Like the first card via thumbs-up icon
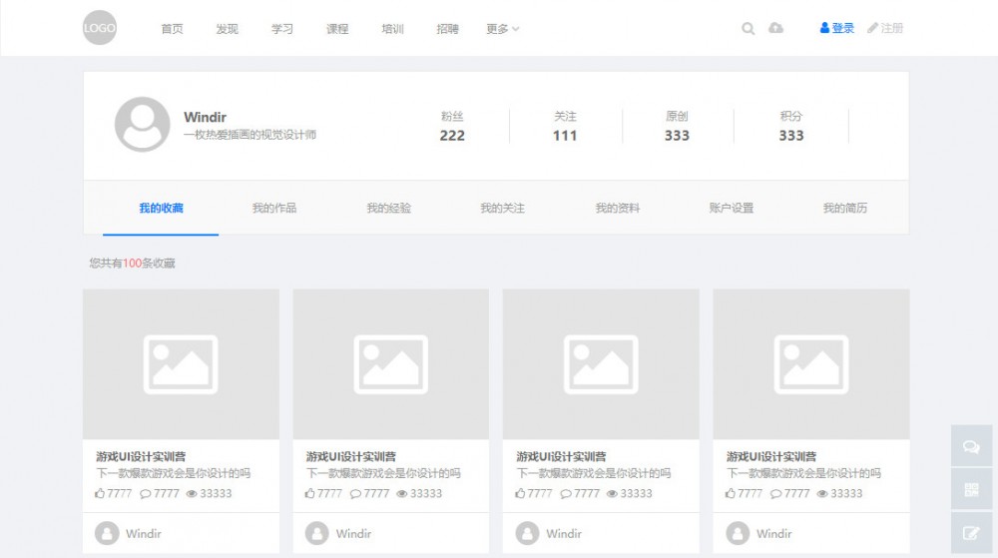 (100, 493)
